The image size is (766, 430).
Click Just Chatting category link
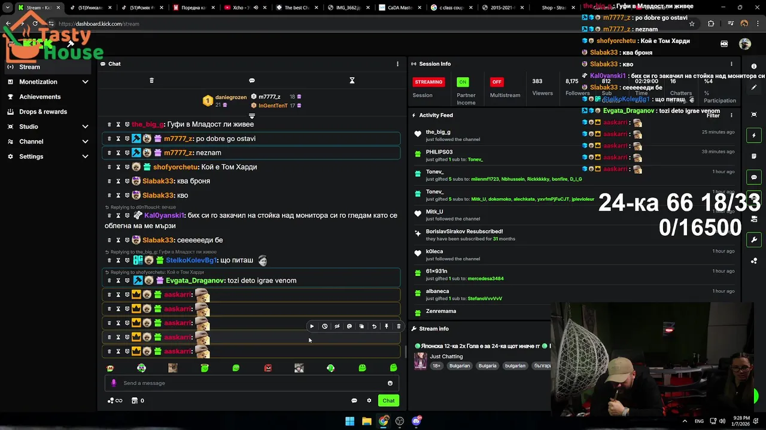coord(446,357)
